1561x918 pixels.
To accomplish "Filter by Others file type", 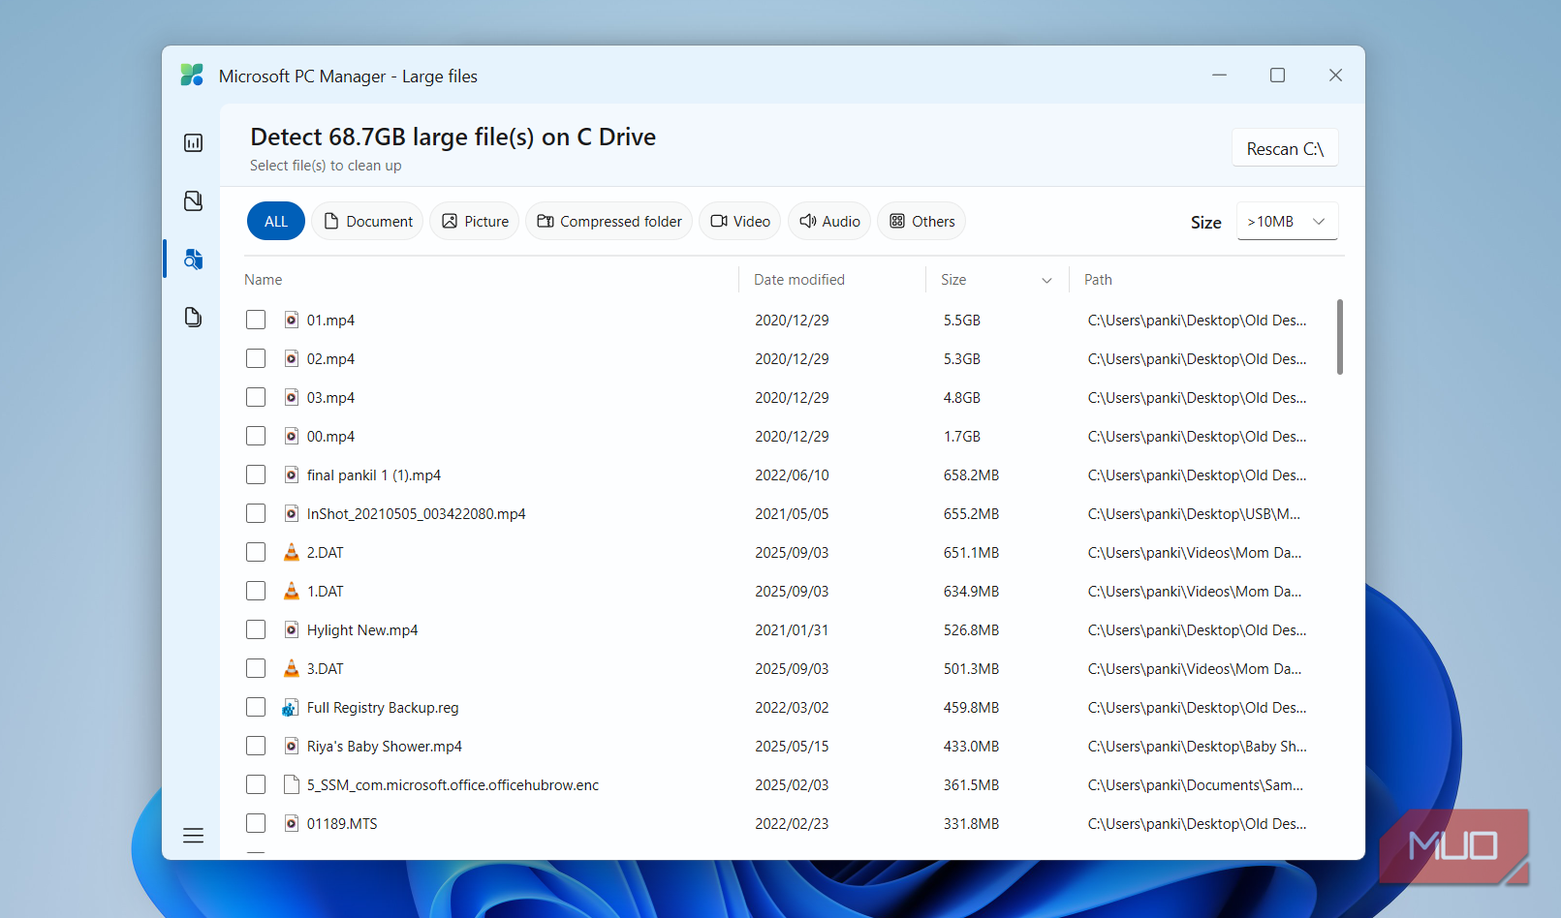I will coord(921,221).
